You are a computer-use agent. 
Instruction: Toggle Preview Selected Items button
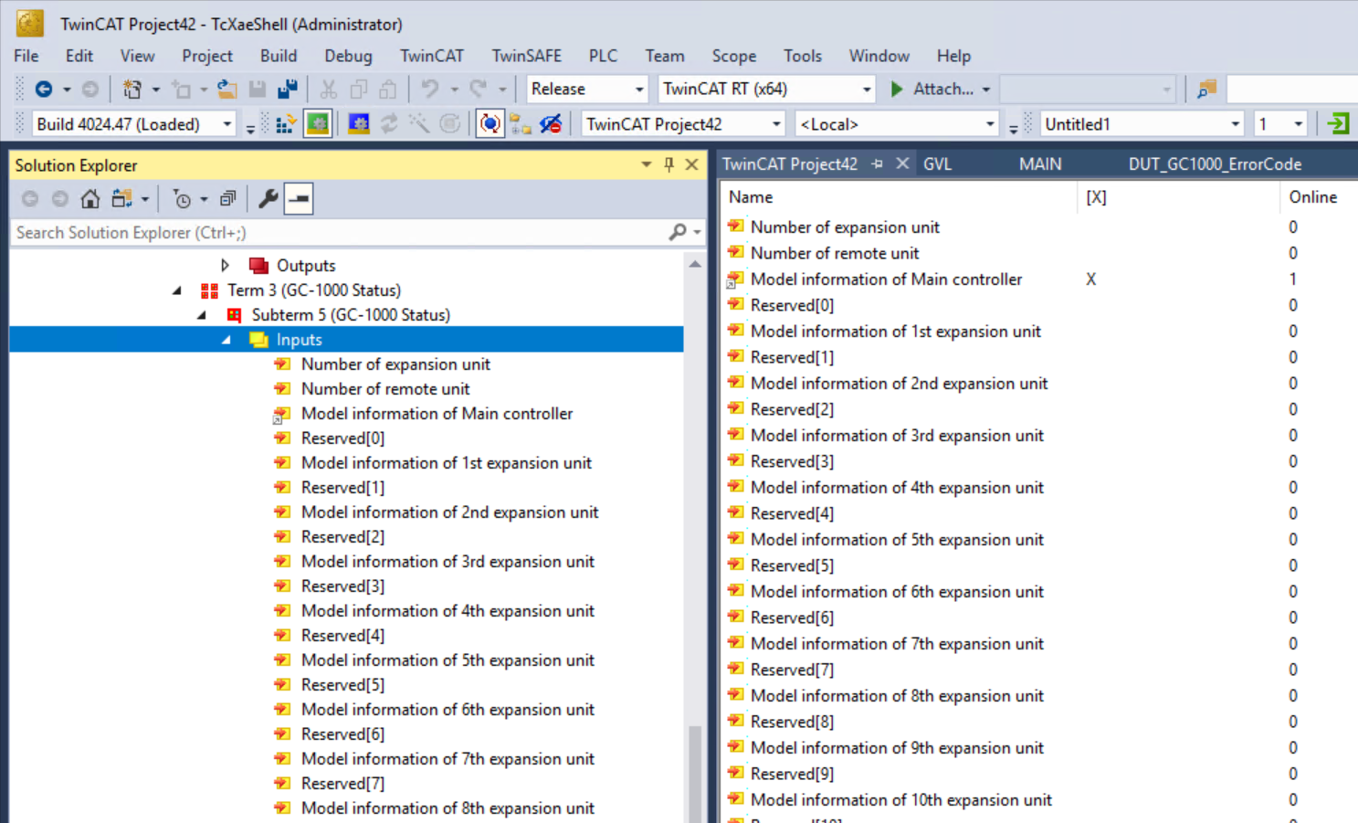(x=298, y=198)
